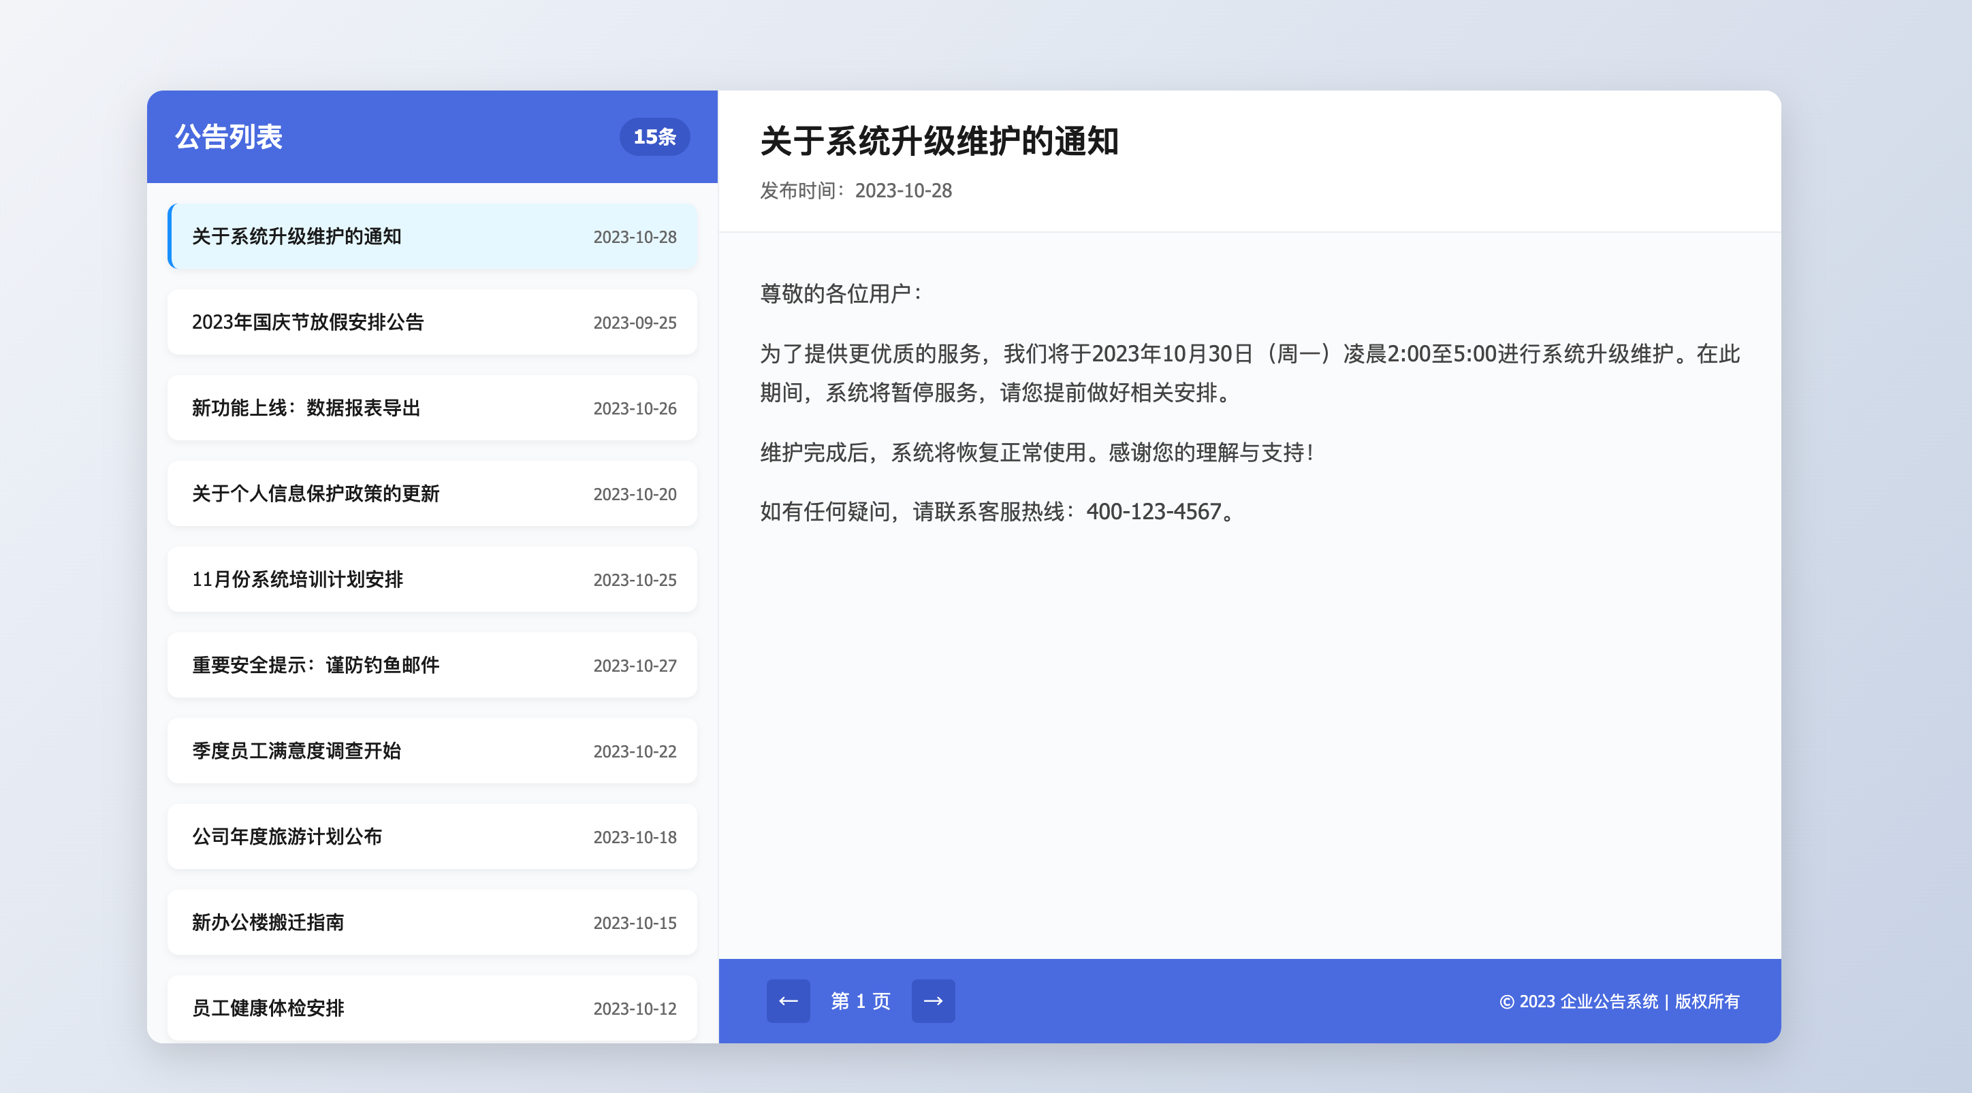Open 公司年度旅游计划公布
Screen dimensions: 1972x1093
pyautogui.click(x=287, y=837)
